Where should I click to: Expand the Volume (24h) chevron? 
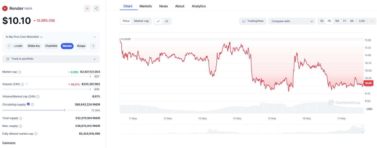[x=27, y=84]
